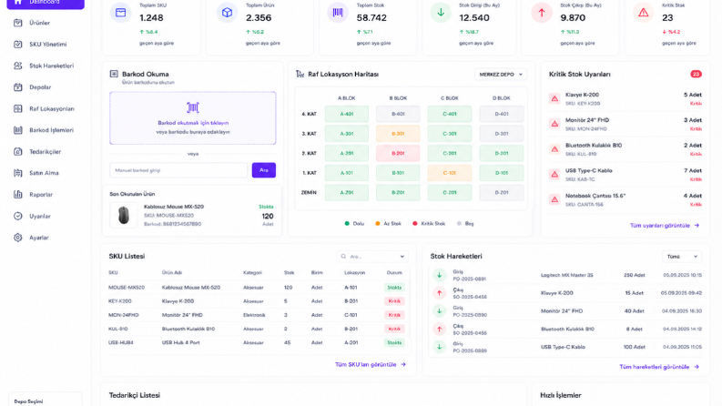Select the critical red shelf cell B-201
The image size is (722, 406).
pos(398,153)
